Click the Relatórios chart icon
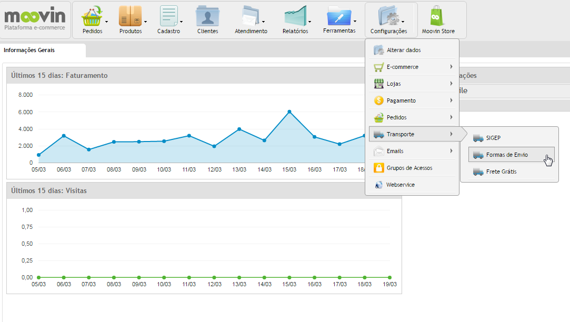570x322 pixels. (295, 16)
